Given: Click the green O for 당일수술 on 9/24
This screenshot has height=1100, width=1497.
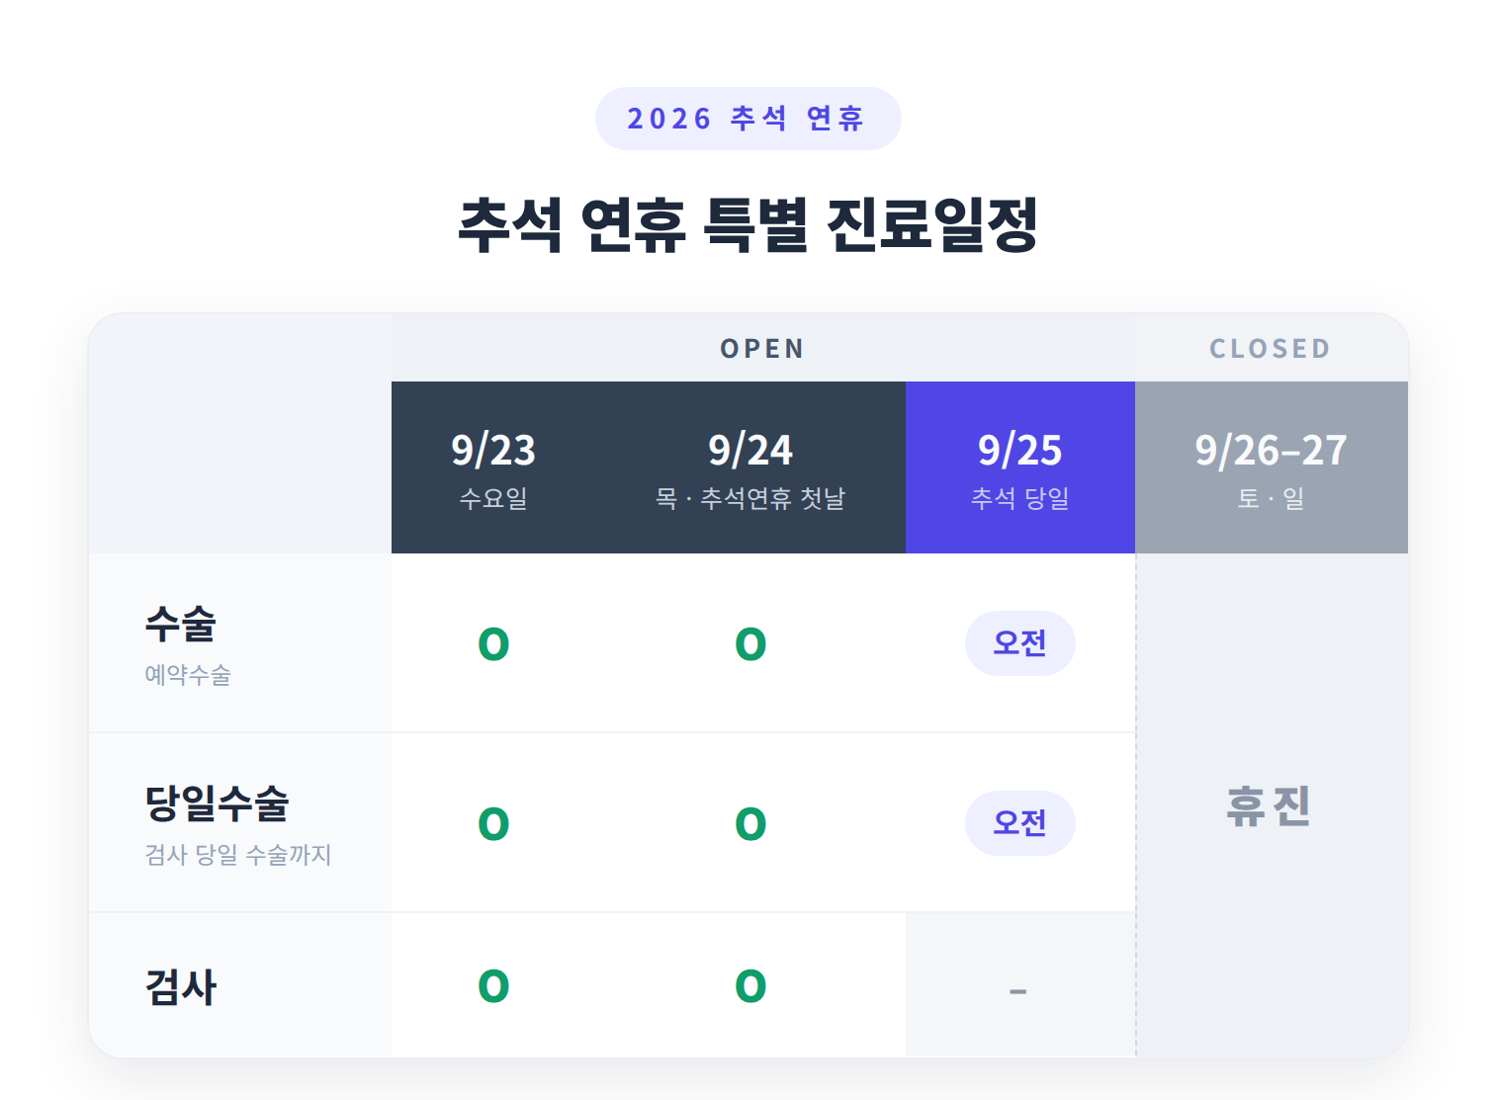Looking at the screenshot, I should point(750,824).
